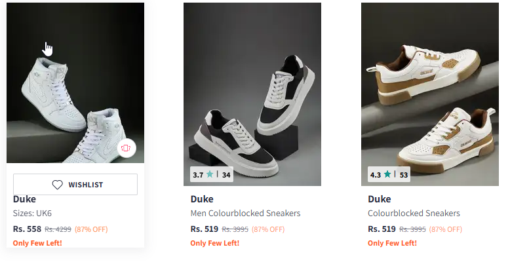
Task: Click the 4.3 rating value
Action: (375, 175)
